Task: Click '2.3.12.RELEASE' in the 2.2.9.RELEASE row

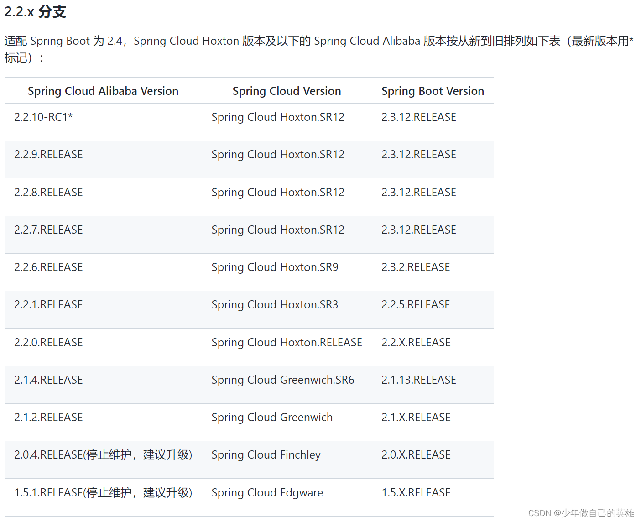Action: (x=433, y=160)
